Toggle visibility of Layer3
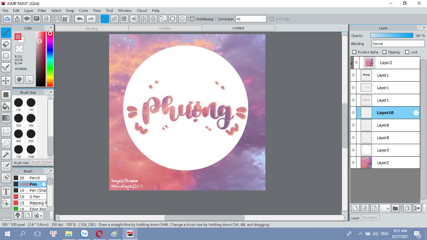427x240 pixels. 353,150
